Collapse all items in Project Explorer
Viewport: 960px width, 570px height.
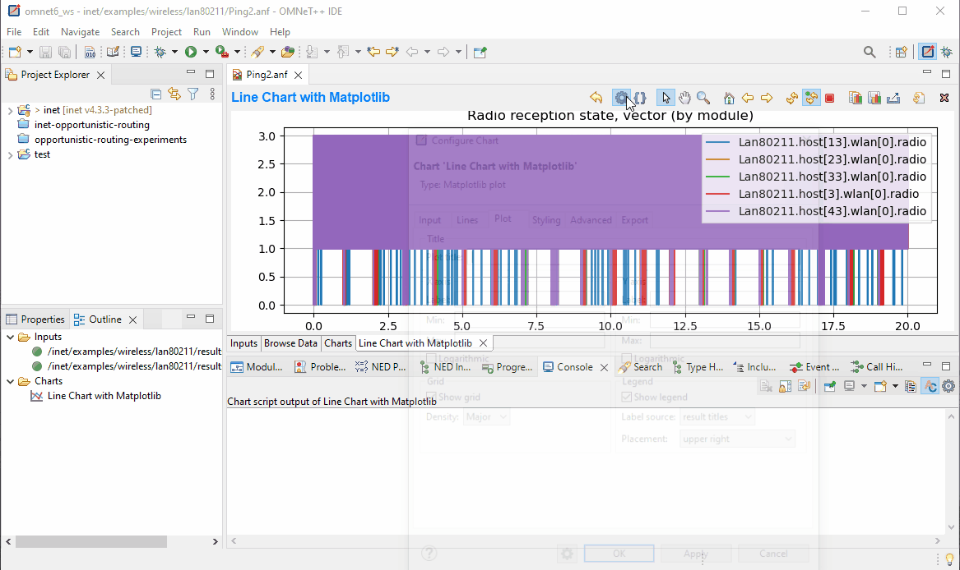point(156,94)
